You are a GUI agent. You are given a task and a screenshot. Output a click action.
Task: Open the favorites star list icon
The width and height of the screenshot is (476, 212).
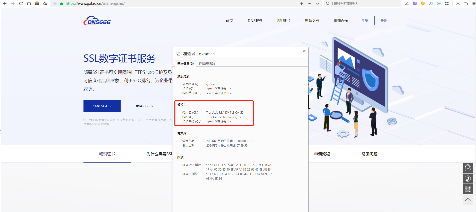(45, 3)
